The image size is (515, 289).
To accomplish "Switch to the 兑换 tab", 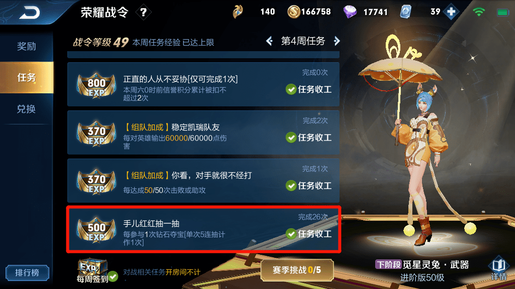I will [x=27, y=109].
